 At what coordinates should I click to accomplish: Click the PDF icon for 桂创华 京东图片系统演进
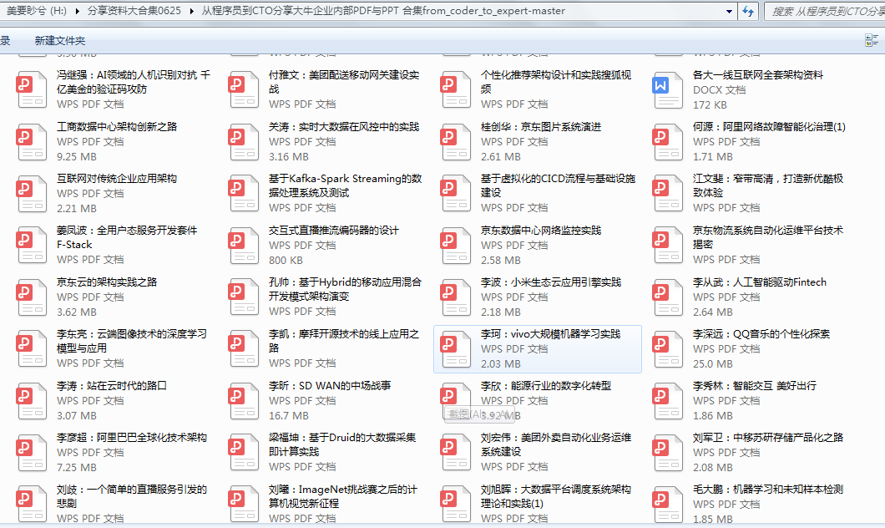point(456,141)
